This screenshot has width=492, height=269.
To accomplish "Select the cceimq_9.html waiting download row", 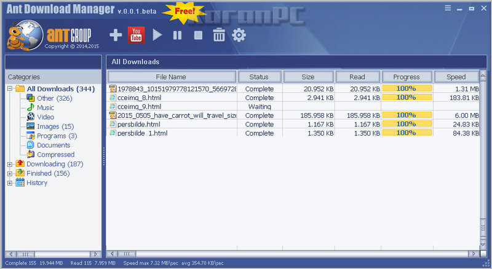I will 293,107.
